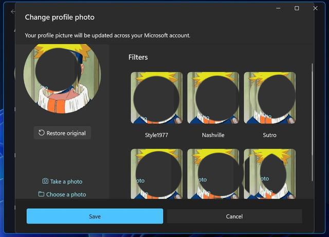The width and height of the screenshot is (329, 237).
Task: Choose the filter thumbnail below Style1977
Action: (x=156, y=173)
